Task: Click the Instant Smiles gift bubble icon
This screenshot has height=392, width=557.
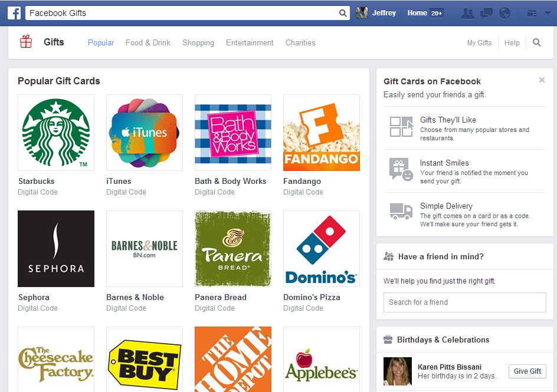Action: (x=401, y=170)
